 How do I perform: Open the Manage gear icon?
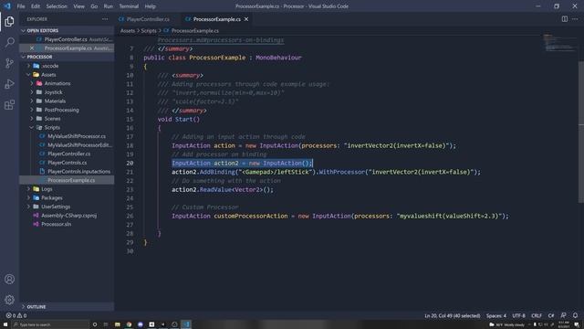[x=10, y=300]
